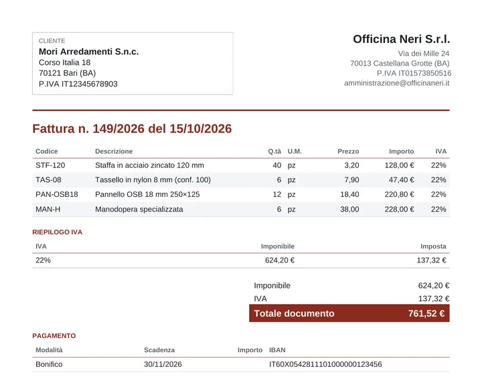Image resolution: width=482 pixels, height=381 pixels.
Task: Click 22% IVA in the MAN-H row
Action: tap(438, 210)
